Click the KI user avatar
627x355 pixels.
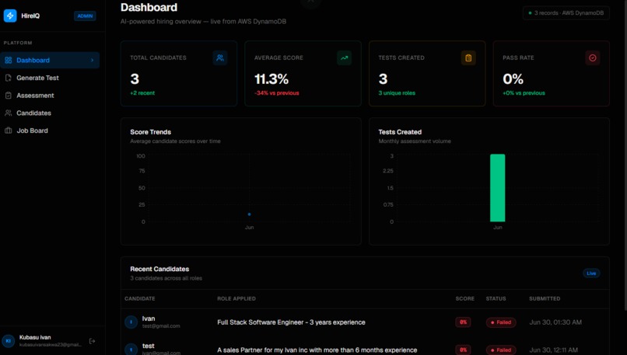coord(9,341)
